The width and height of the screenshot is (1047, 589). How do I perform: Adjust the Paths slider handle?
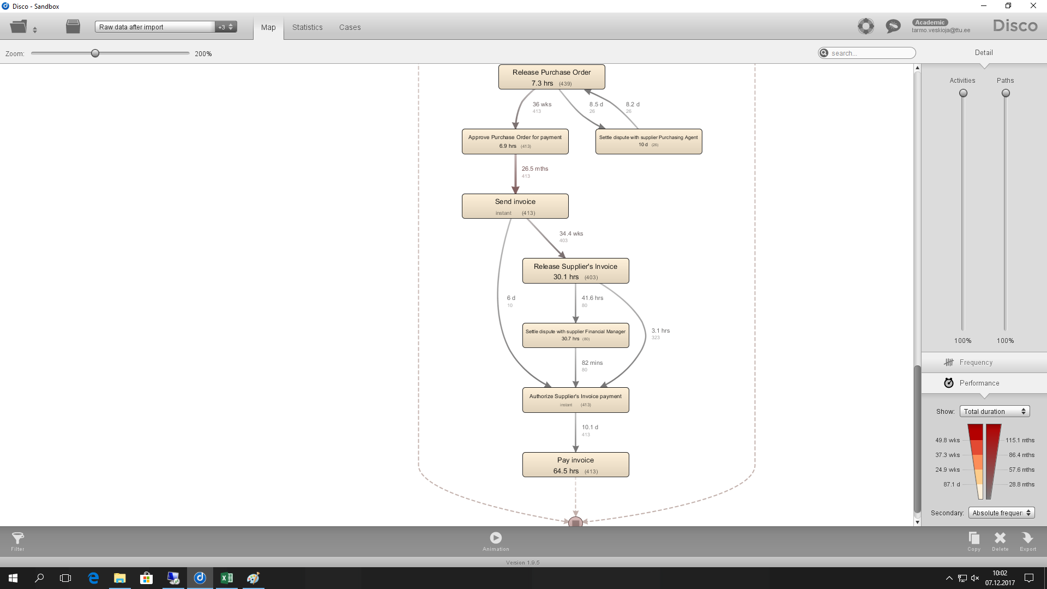[x=1006, y=93]
